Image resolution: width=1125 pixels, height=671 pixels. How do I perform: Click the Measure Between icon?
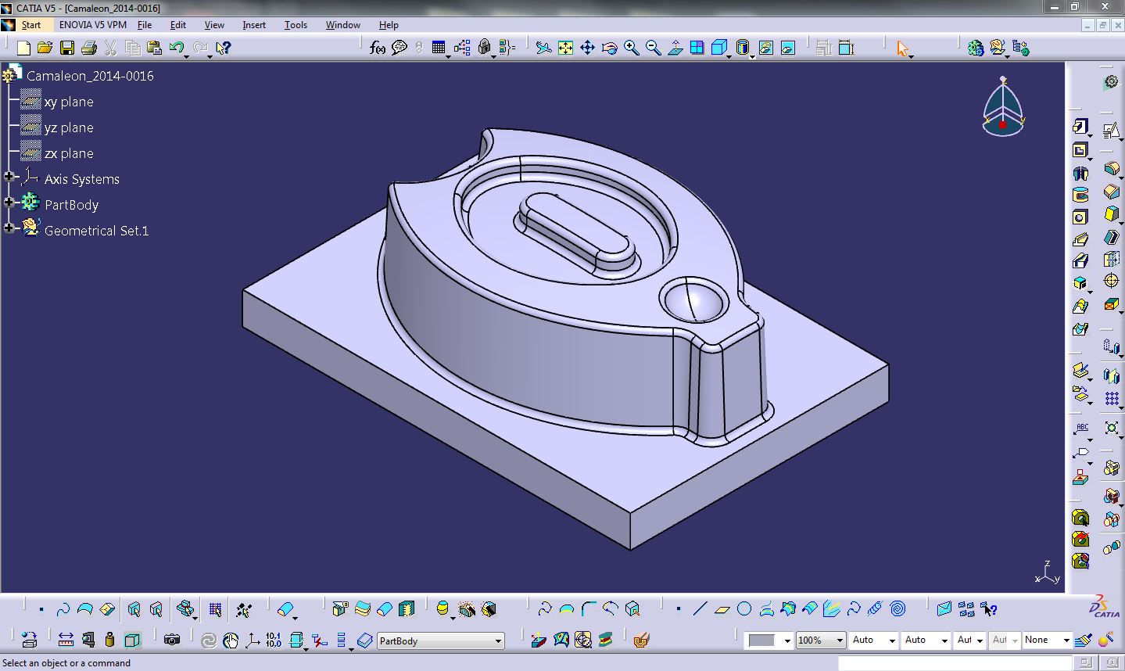pyautogui.click(x=66, y=640)
